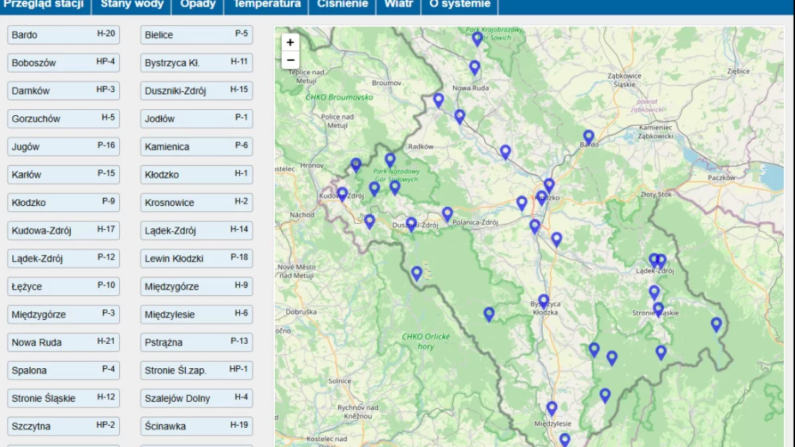Click the map marker at Bardo
Image resolution: width=795 pixels, height=447 pixels.
tap(588, 136)
